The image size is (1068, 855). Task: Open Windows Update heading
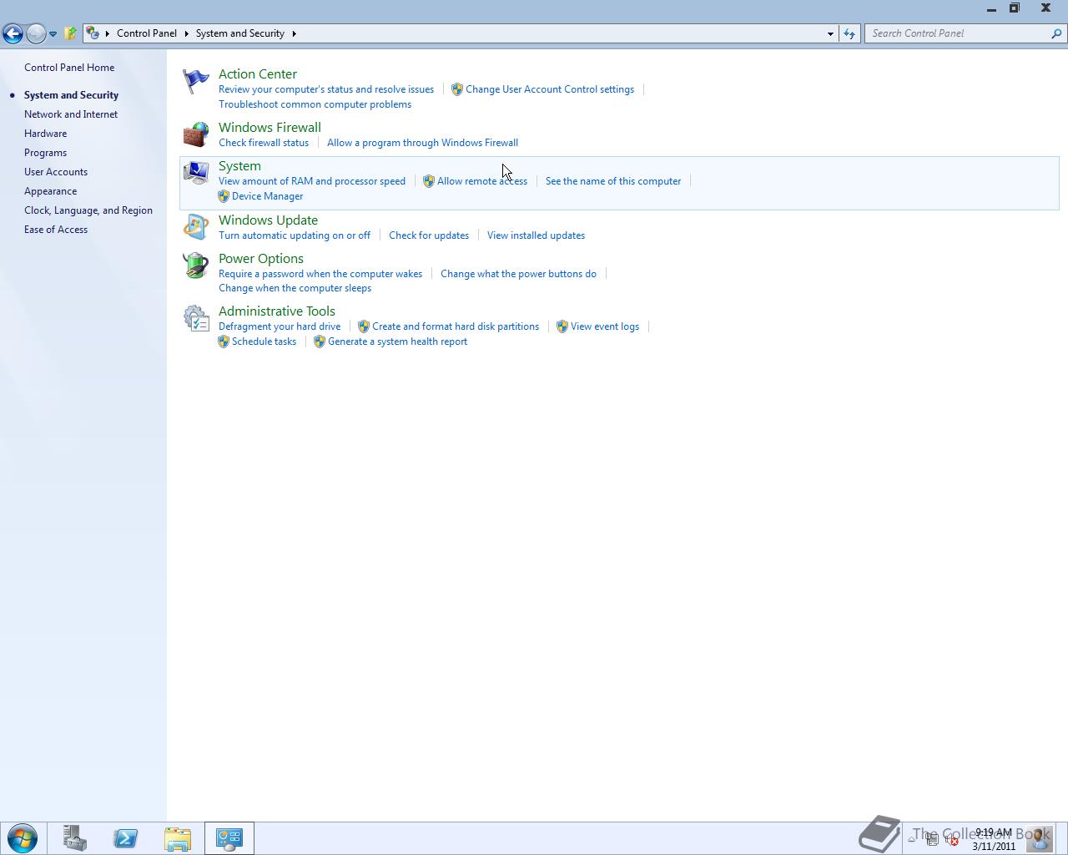pos(268,220)
